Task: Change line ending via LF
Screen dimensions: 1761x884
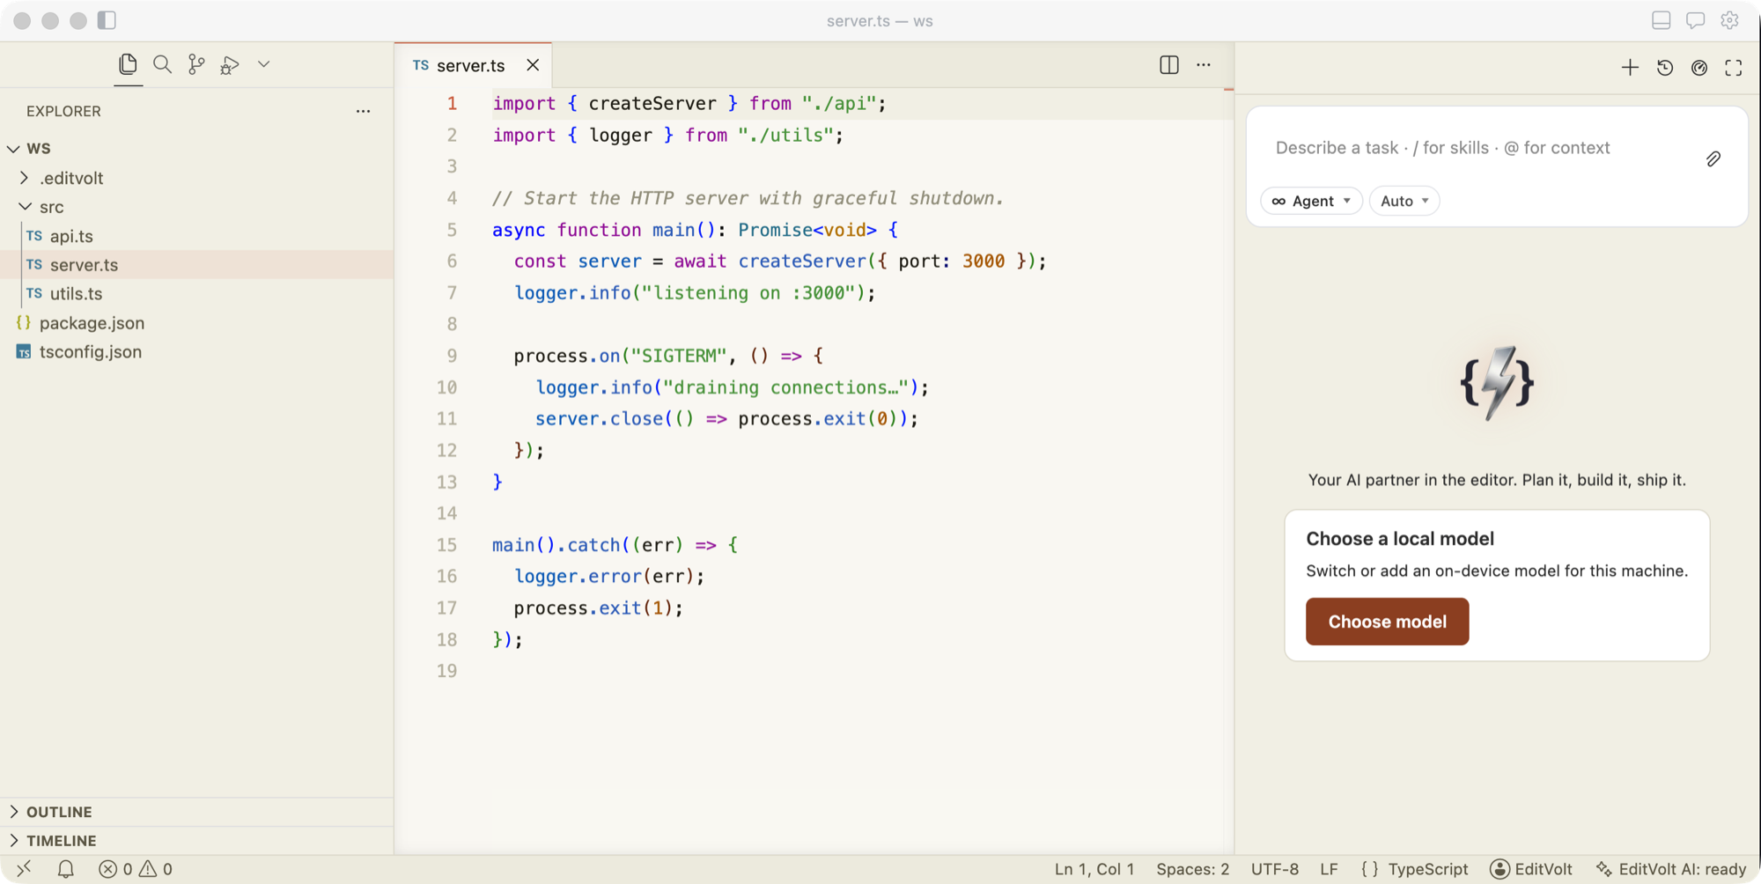Action: pyautogui.click(x=1329, y=869)
